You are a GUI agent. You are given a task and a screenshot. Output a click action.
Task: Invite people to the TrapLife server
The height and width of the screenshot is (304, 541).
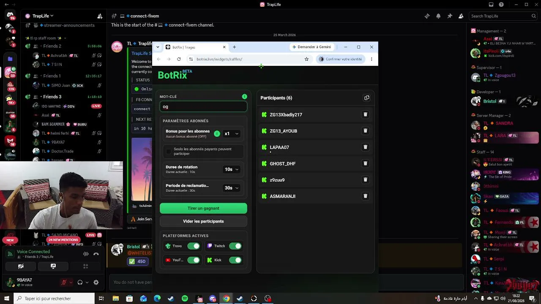pyautogui.click(x=100, y=16)
